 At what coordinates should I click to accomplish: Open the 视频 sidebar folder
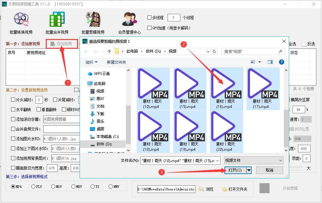tap(97, 91)
